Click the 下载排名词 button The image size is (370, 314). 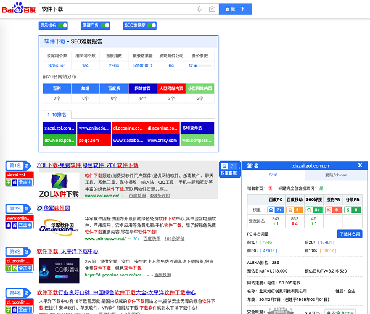(x=350, y=234)
